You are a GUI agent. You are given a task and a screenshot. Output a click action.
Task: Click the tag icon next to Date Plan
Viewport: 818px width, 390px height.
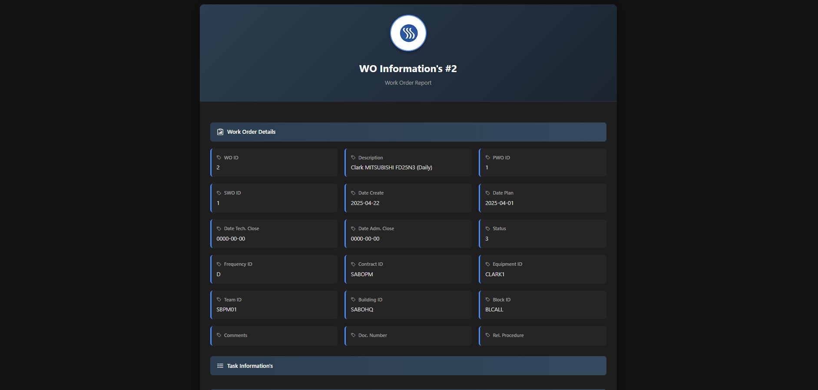pos(488,193)
